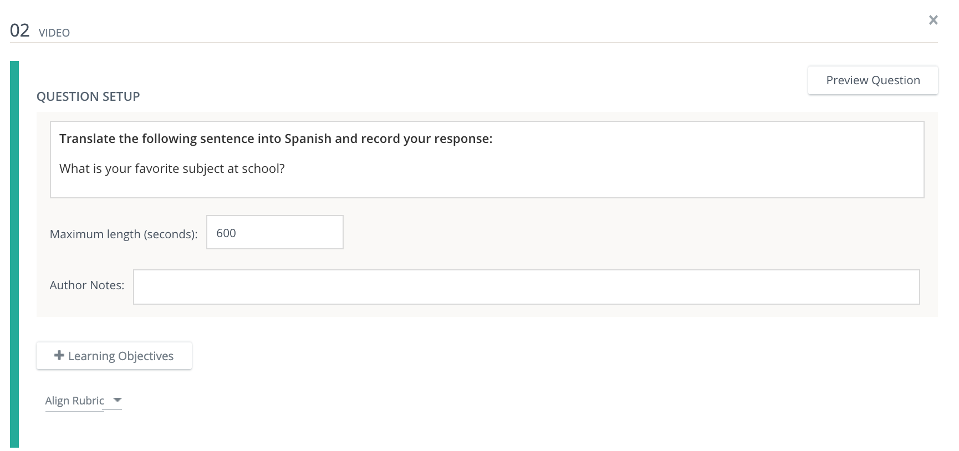This screenshot has width=959, height=451.
Task: Click the Preview Question button
Action: pyautogui.click(x=873, y=80)
